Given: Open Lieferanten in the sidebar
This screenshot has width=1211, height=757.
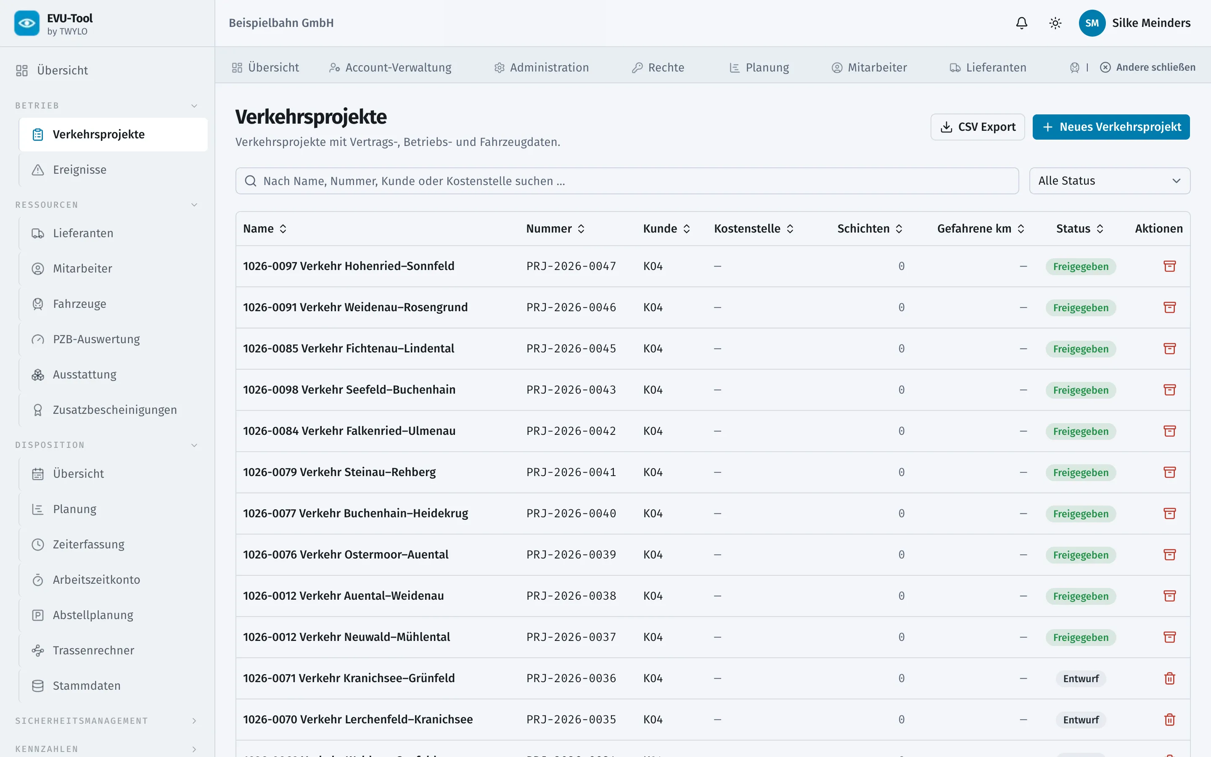Looking at the screenshot, I should point(113,233).
